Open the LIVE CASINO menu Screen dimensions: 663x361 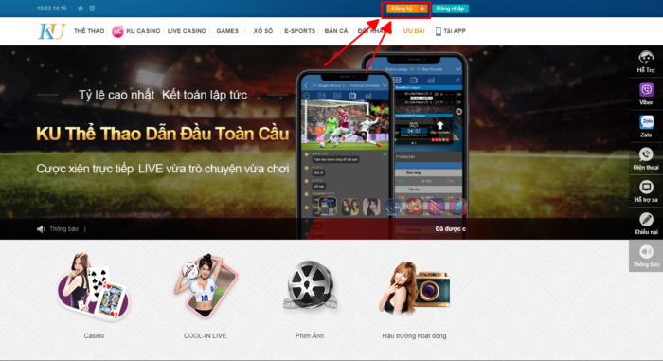[187, 31]
